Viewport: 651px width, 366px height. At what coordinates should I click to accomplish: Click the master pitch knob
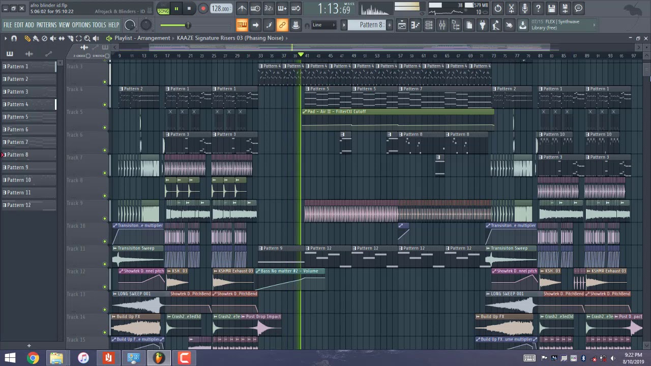tap(146, 25)
